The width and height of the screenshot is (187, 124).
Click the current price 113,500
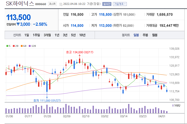pos(19,17)
